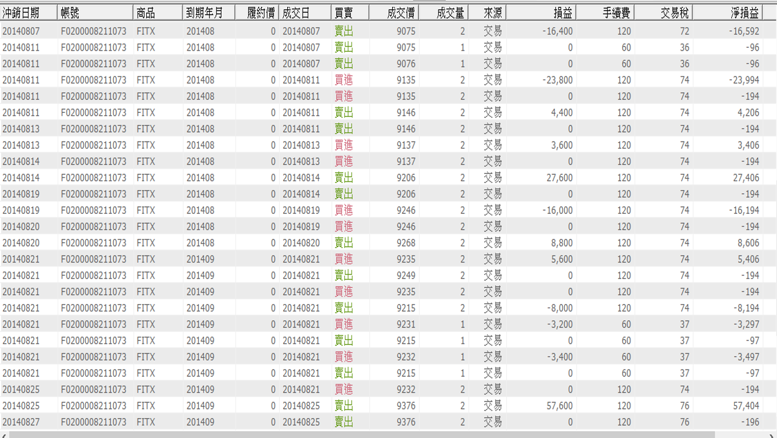Click the 損益 value -16,400
This screenshot has height=438, width=777.
(x=557, y=31)
